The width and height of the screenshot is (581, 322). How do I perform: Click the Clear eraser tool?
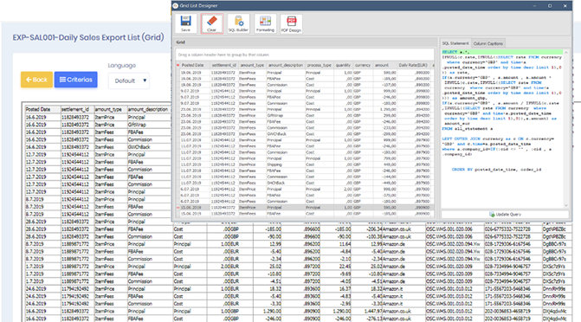212,23
